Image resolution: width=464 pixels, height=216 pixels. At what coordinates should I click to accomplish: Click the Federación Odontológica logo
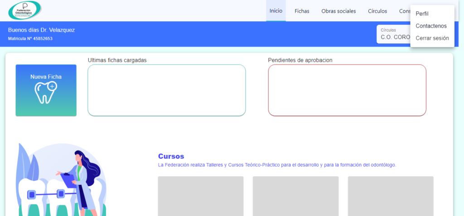[x=25, y=10]
